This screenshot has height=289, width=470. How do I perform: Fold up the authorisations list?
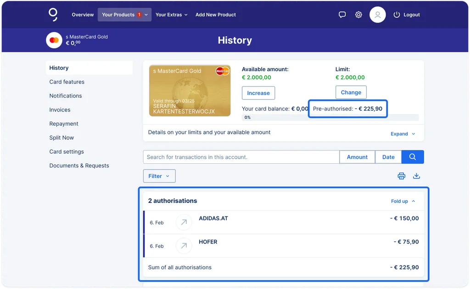pos(403,201)
